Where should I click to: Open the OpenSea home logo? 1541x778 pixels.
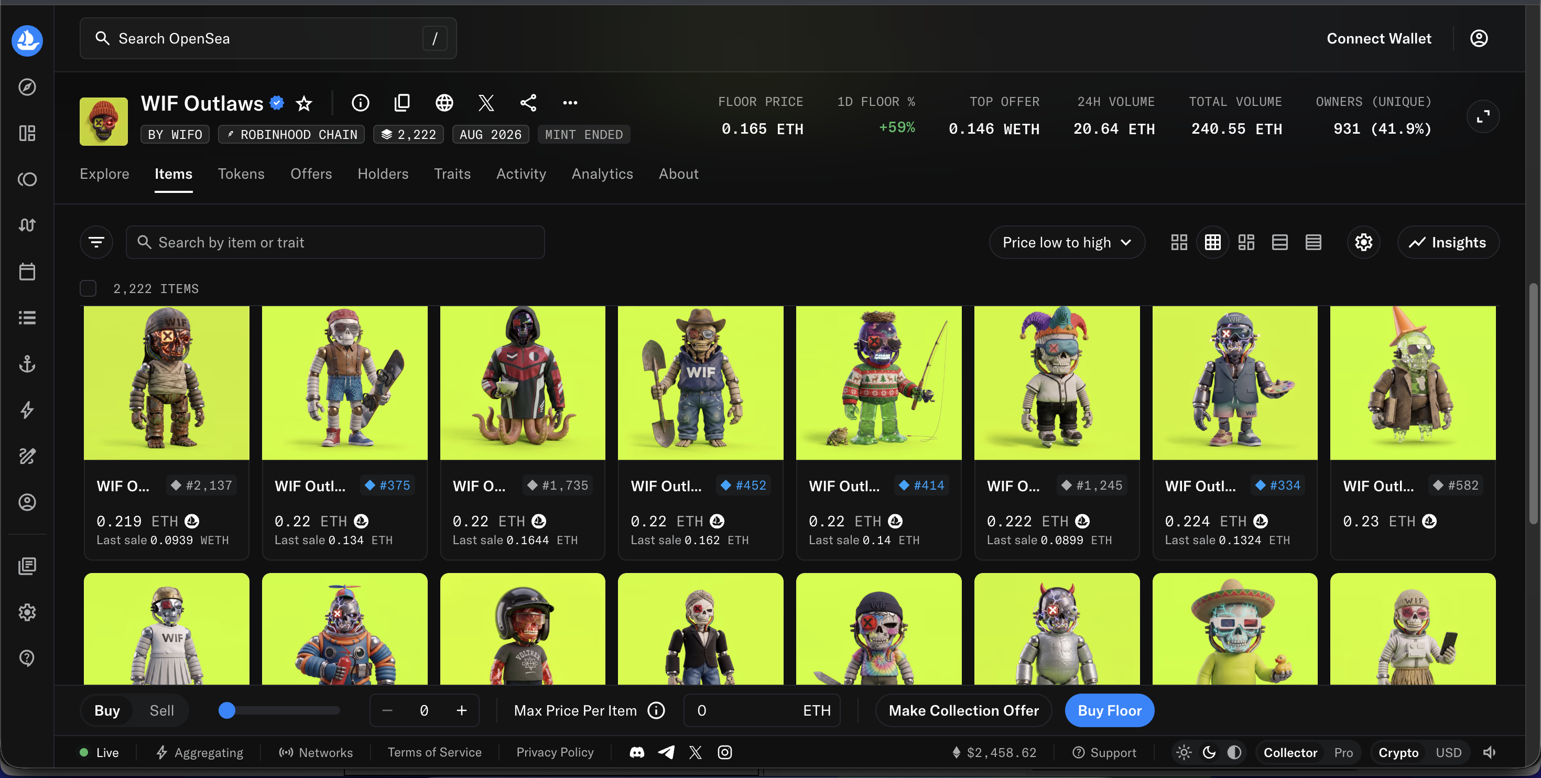click(27, 40)
